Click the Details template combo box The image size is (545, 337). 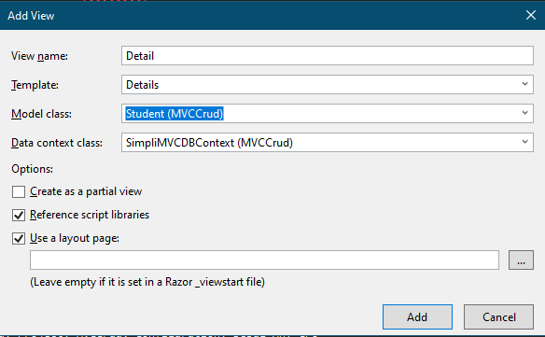point(328,85)
